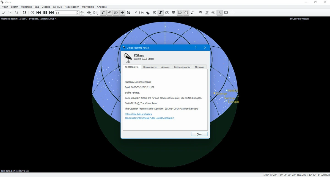This screenshot has width=330, height=177.
Task: Open the Наблюдения menu
Action: tap(72, 7)
